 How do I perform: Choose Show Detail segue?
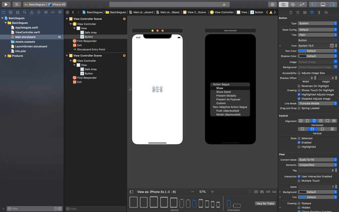[230, 92]
